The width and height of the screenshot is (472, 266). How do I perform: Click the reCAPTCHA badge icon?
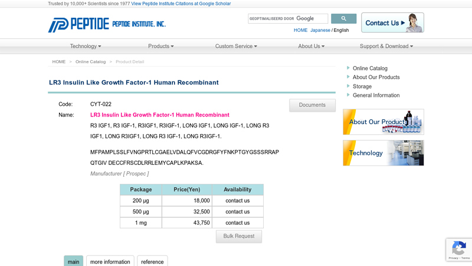coord(459,248)
